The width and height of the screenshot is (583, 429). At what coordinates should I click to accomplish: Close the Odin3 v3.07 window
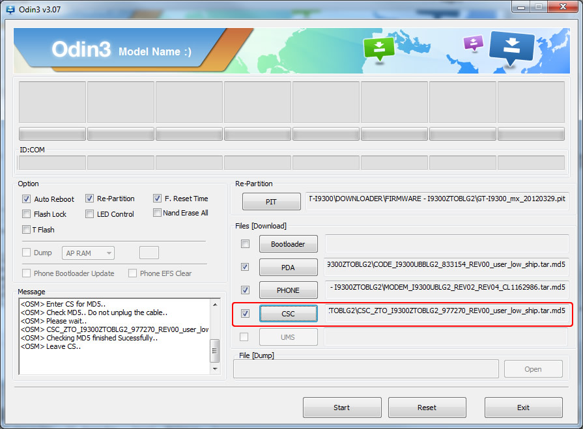click(563, 7)
